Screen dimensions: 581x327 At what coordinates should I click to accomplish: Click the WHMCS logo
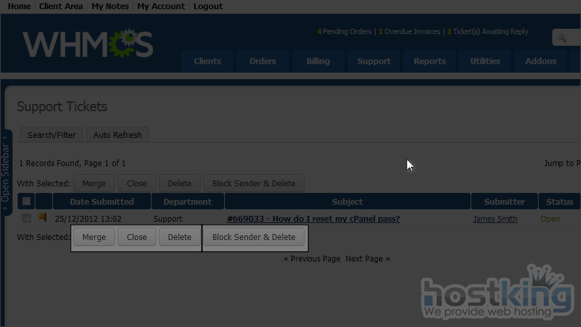(x=88, y=44)
